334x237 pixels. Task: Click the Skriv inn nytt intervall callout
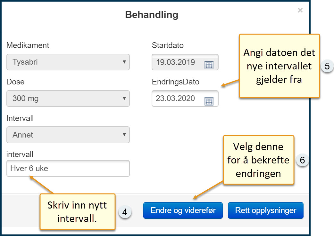pos(77,211)
